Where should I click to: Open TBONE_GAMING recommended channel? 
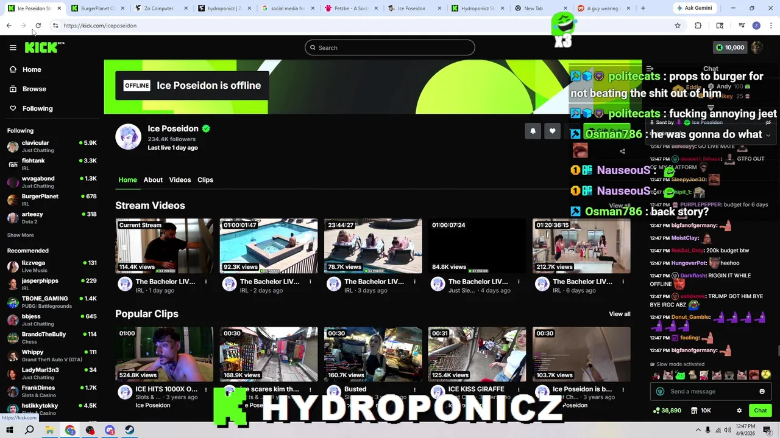[52, 302]
